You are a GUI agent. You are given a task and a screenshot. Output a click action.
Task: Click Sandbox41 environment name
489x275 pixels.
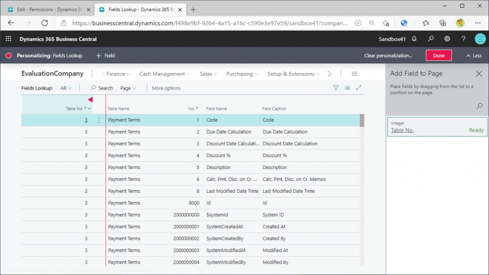(392, 39)
